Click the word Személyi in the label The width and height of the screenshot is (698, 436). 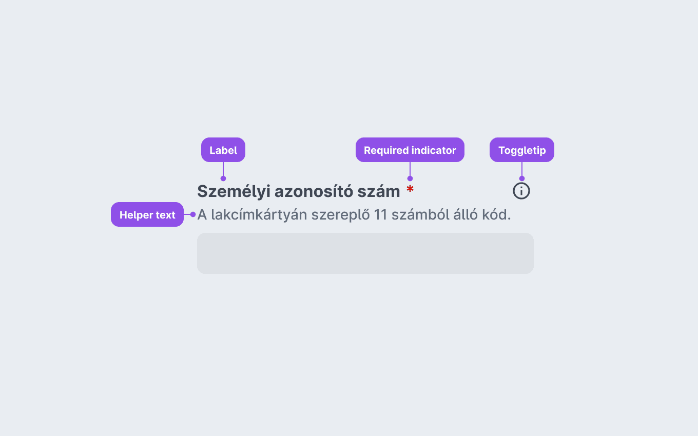pyautogui.click(x=234, y=191)
